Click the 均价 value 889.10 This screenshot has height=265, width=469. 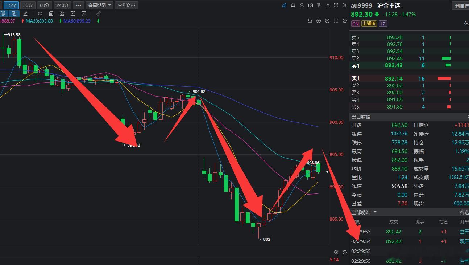click(399, 169)
